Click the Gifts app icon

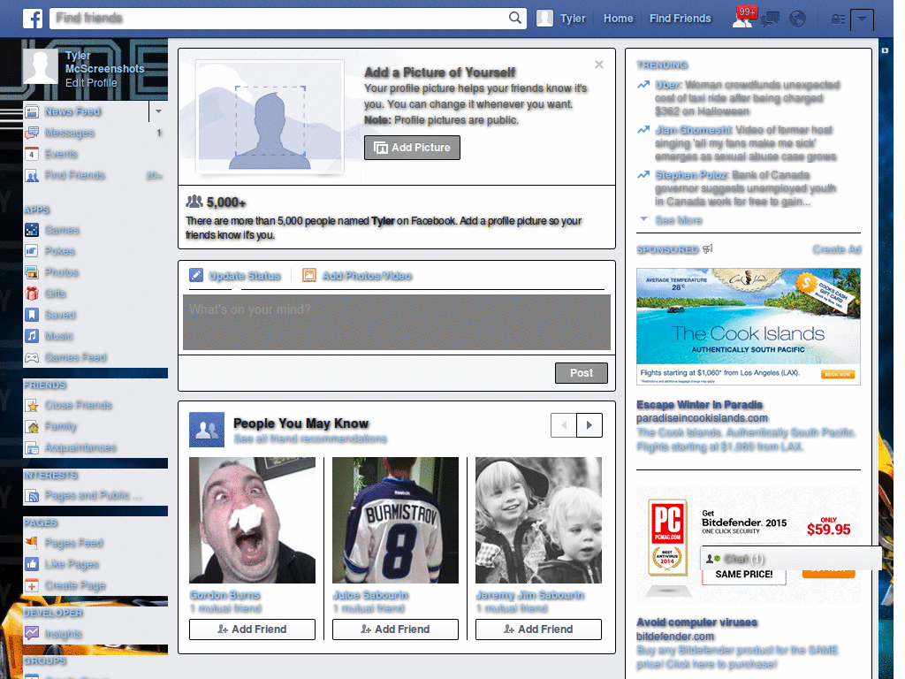(x=32, y=294)
